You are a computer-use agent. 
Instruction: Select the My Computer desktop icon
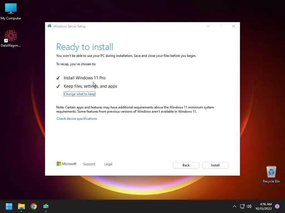click(11, 12)
